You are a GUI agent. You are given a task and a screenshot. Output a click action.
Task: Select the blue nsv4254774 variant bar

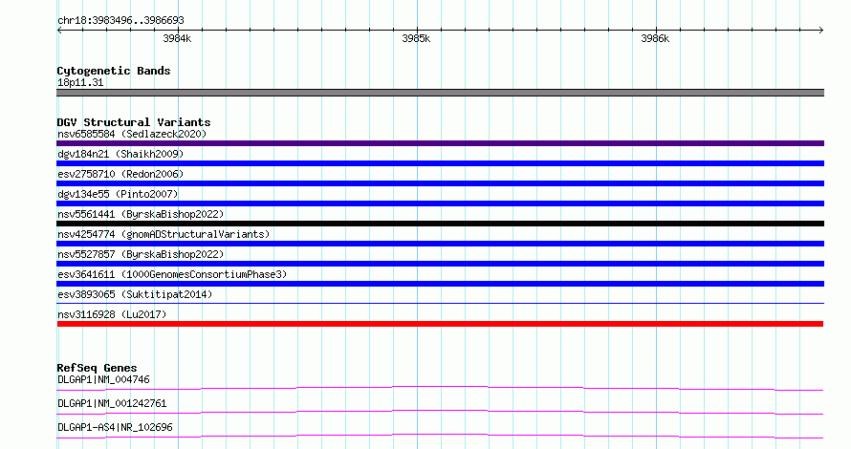point(440,244)
